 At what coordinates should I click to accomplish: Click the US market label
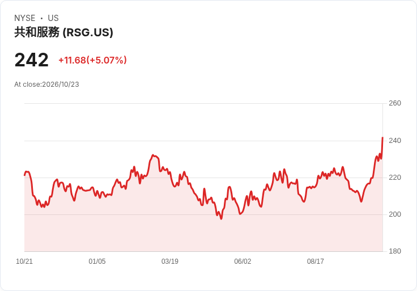click(x=53, y=18)
